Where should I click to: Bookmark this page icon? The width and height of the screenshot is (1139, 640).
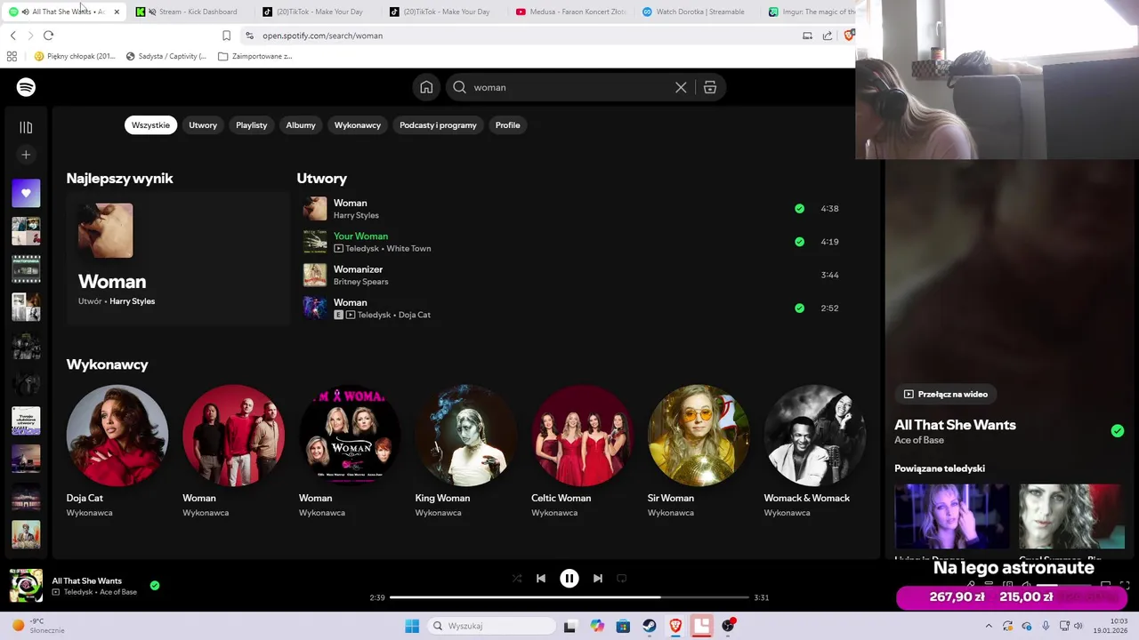click(226, 36)
